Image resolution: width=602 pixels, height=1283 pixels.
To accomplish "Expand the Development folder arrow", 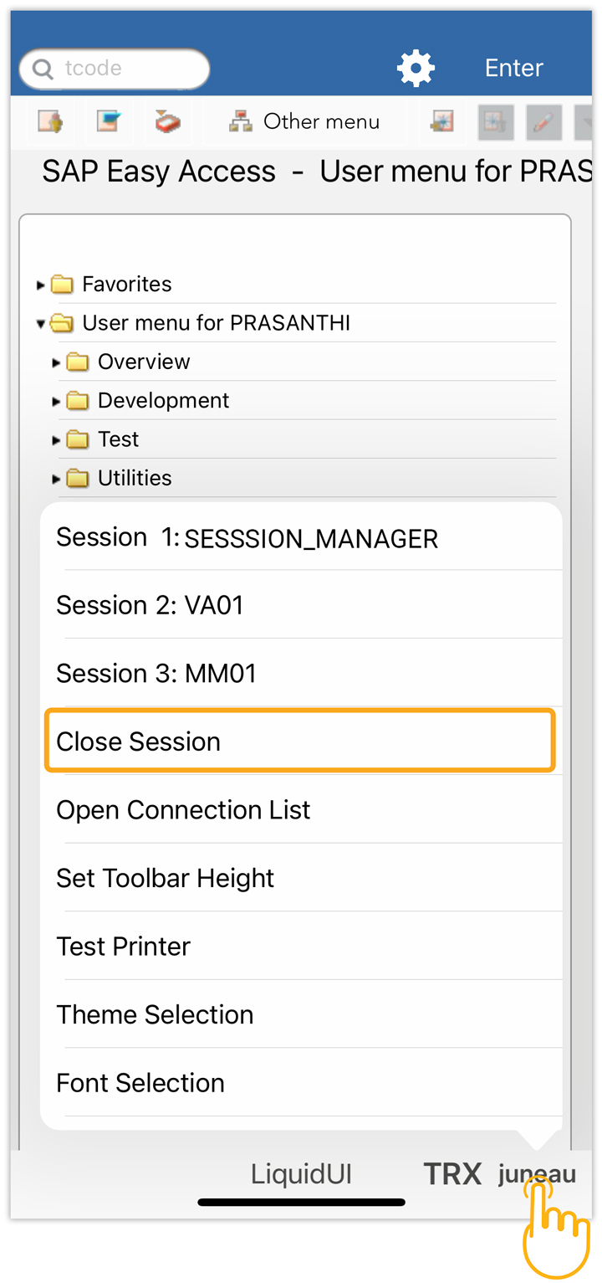I will click(57, 402).
